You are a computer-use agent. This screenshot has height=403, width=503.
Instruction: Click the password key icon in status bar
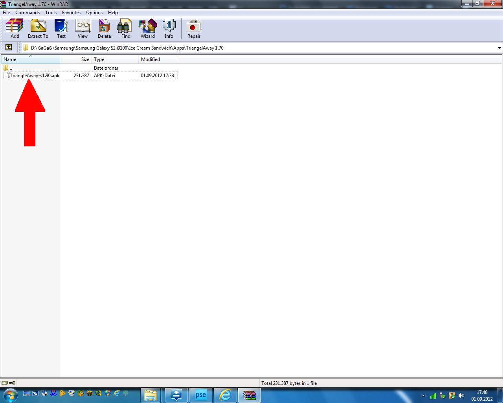tap(12, 383)
